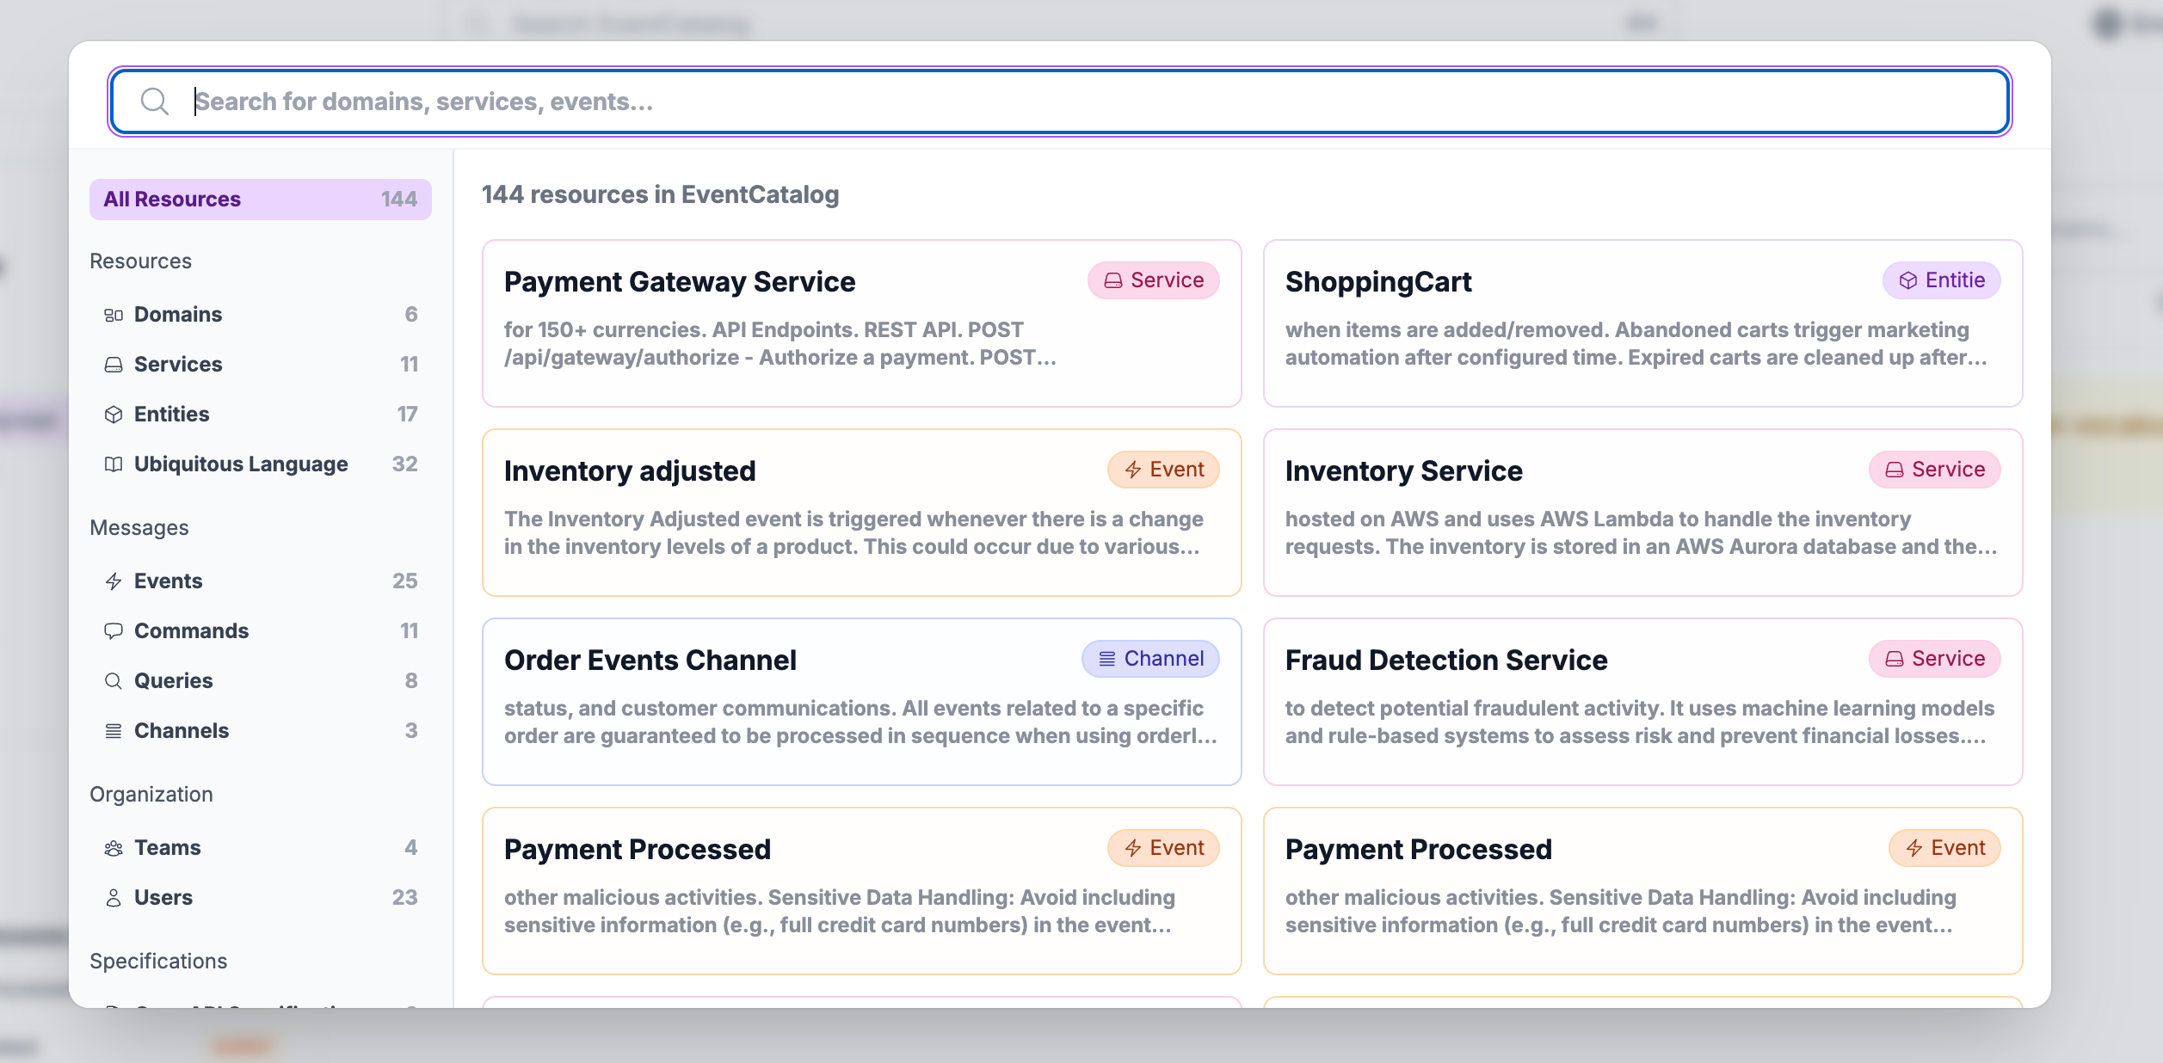Click the Users icon in the sidebar
Screen dimensions: 2163x1063
point(114,897)
